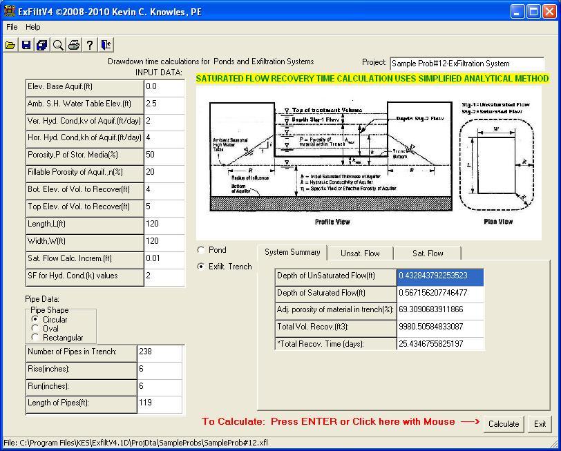Click the Project name input field
Screen dimensions: 561x451
point(466,64)
